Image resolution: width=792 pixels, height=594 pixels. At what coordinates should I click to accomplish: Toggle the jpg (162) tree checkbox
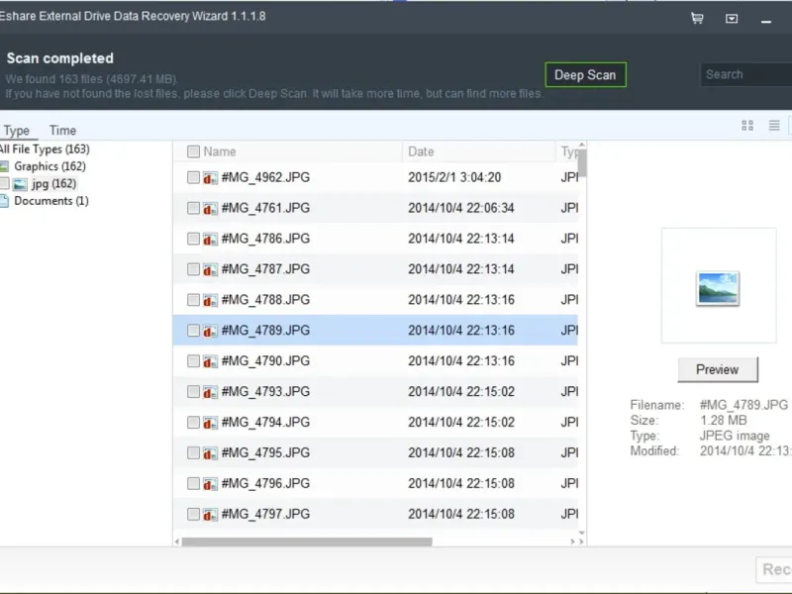pyautogui.click(x=4, y=184)
